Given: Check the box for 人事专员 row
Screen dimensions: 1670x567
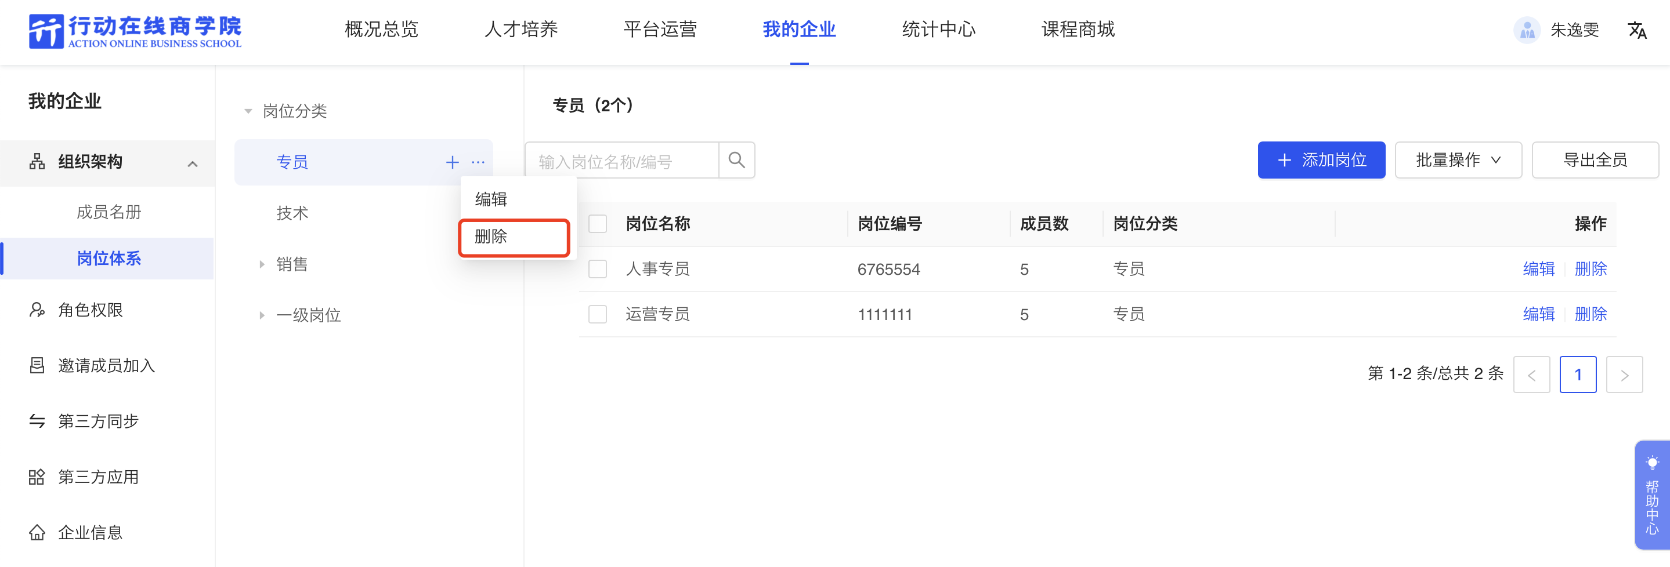Looking at the screenshot, I should [x=597, y=269].
